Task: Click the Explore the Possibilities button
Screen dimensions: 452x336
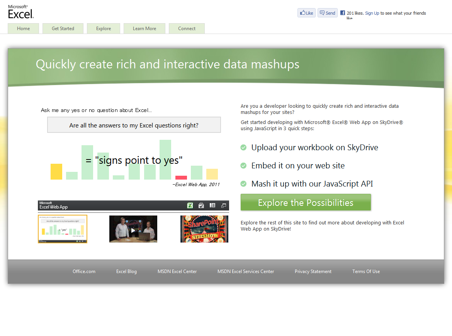Action: (306, 203)
